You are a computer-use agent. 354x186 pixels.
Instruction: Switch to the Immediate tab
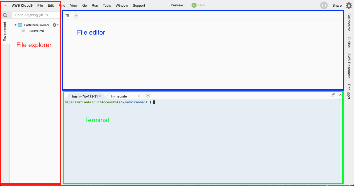click(x=119, y=96)
